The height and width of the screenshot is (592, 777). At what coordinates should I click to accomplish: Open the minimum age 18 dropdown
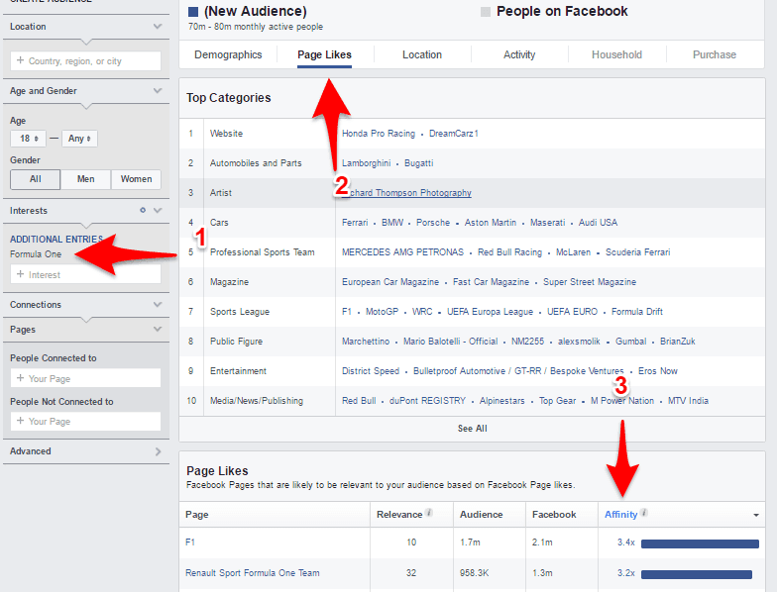click(30, 139)
